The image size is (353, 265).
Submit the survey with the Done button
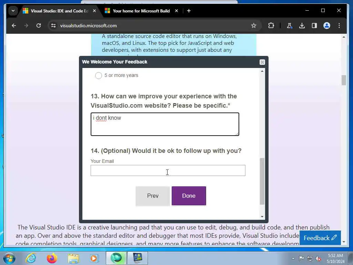click(189, 196)
